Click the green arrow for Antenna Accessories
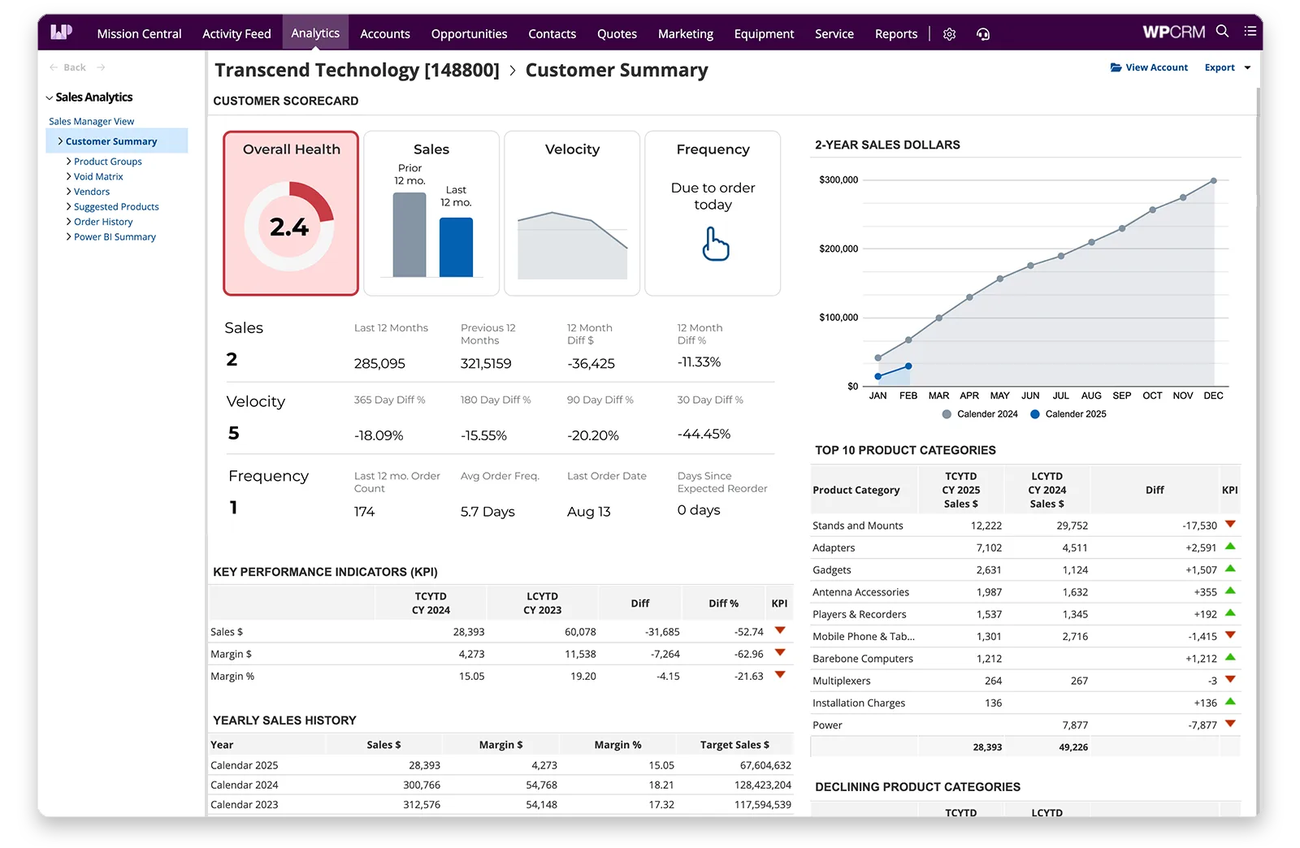Viewport: 1300px width, 848px height. pyautogui.click(x=1230, y=591)
